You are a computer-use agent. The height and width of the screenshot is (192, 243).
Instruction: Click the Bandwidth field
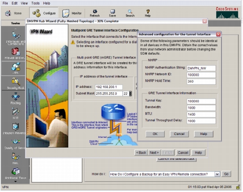tap(201, 108)
